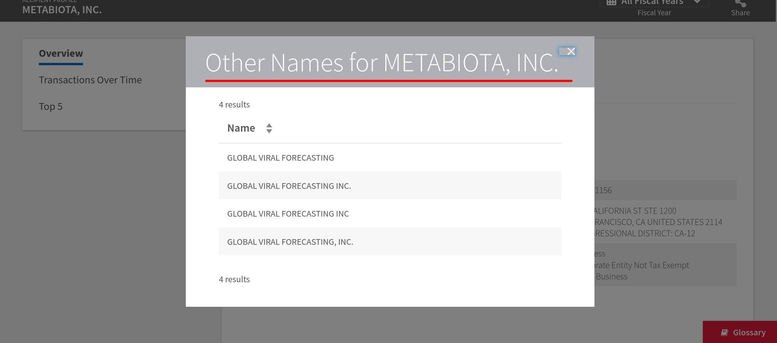
Task: Go to the Top 5 section
Action: (51, 107)
